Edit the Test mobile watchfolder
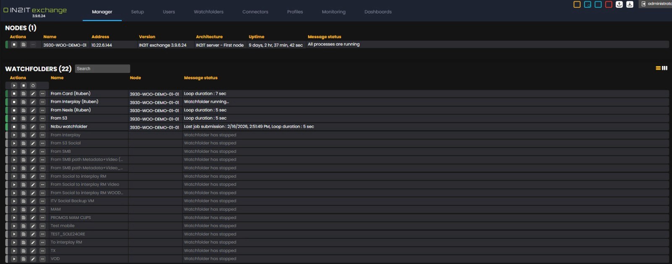 coord(33,226)
